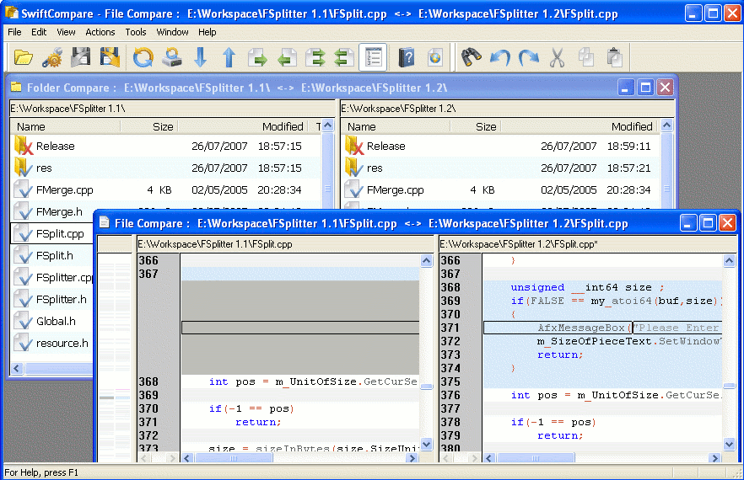This screenshot has height=480, width=744.
Task: Click horizontal scrollbar thumb in the right File Compare pane
Action: pos(536,458)
